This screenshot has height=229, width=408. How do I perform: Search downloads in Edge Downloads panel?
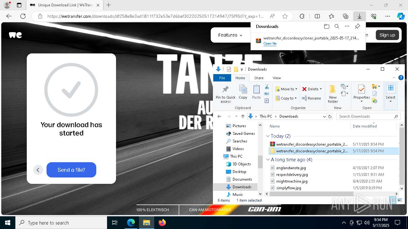point(337,26)
